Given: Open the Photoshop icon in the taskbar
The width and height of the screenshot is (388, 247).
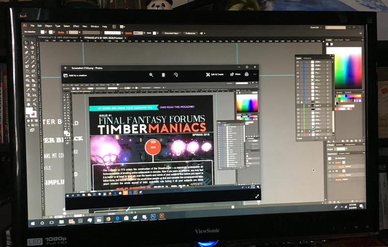Looking at the screenshot, I should [153, 216].
